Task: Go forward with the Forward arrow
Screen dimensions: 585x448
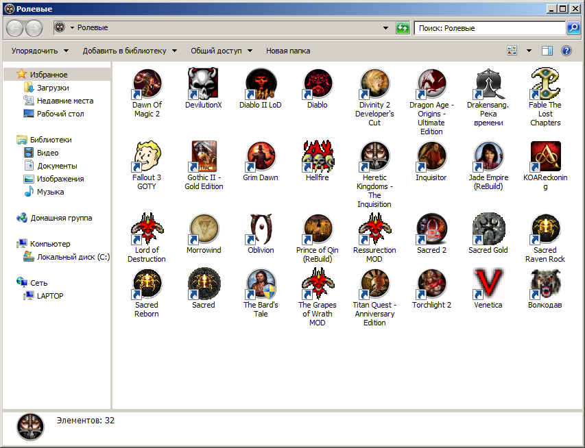Action: pyautogui.click(x=34, y=28)
